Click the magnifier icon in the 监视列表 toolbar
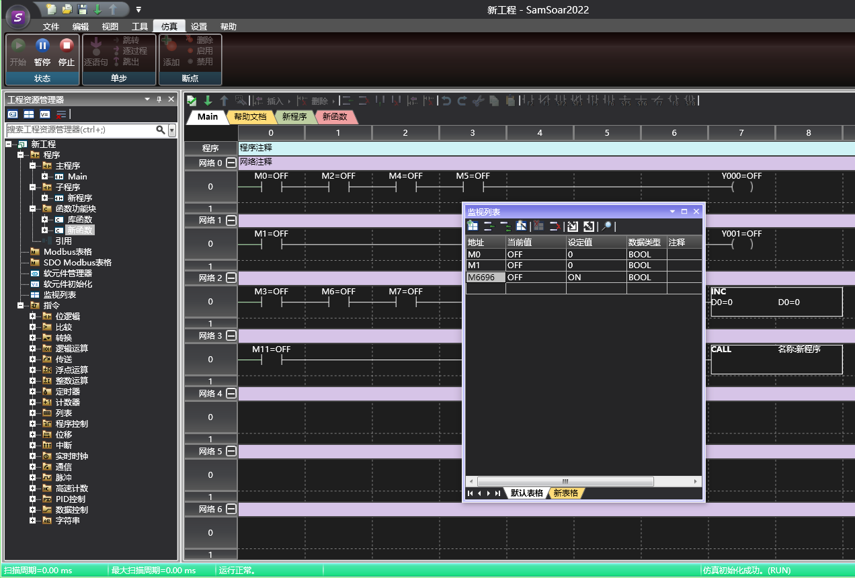This screenshot has width=855, height=578. pos(606,226)
